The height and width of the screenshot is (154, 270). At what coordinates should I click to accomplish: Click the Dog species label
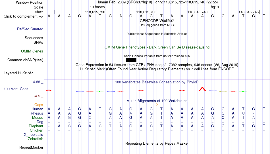tap(40, 122)
